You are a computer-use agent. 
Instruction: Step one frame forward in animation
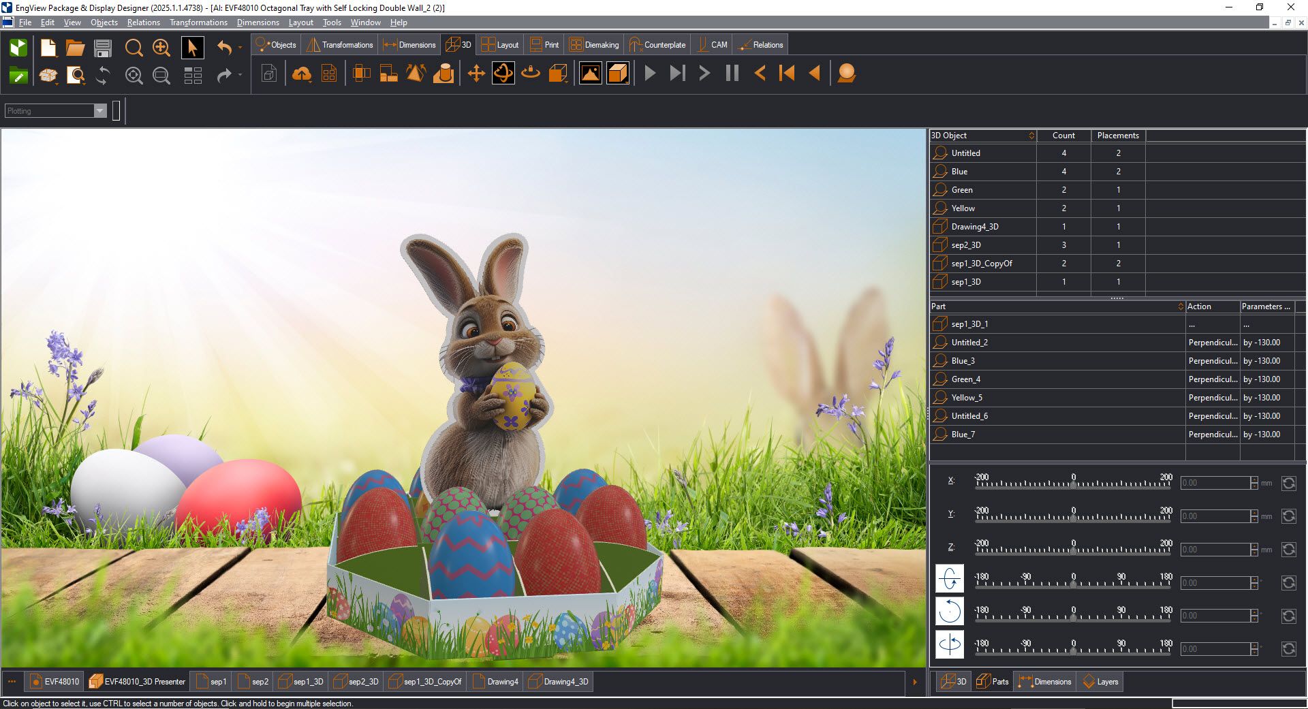point(704,74)
